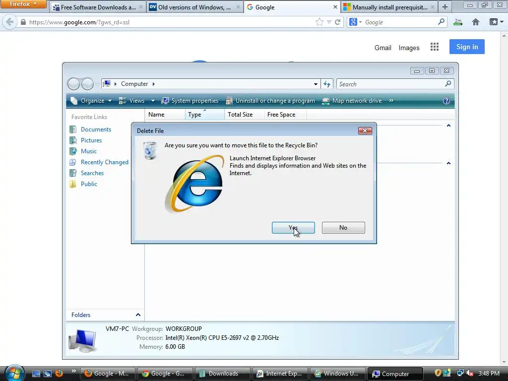Switch to Old versions of Windows tab
The width and height of the screenshot is (508, 381).
click(x=194, y=7)
